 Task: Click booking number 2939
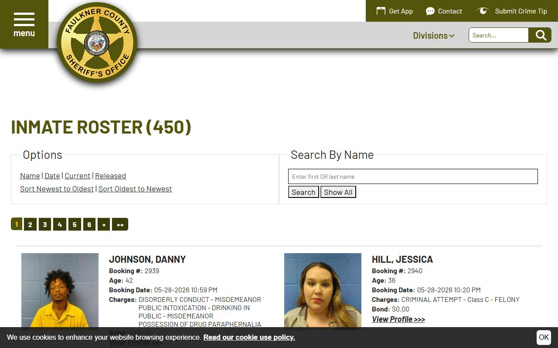[x=152, y=271]
